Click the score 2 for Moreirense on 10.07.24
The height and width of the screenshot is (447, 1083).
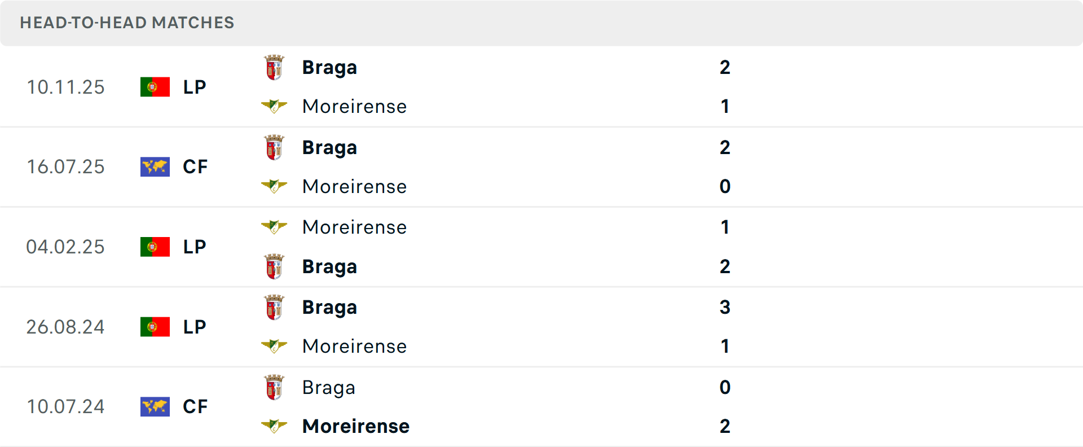pos(725,427)
